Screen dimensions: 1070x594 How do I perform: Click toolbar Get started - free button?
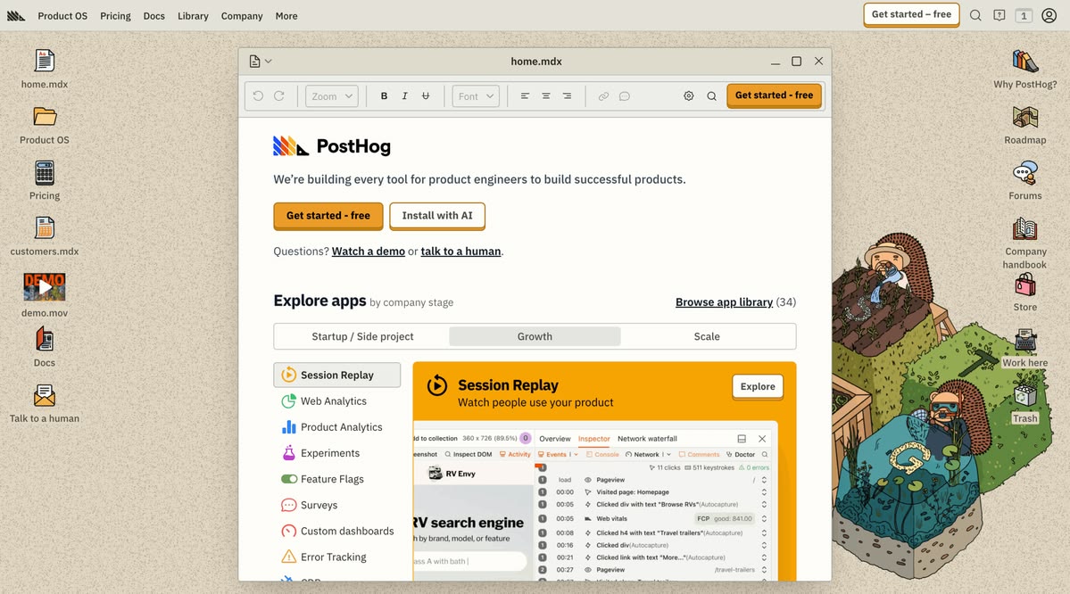(x=774, y=95)
